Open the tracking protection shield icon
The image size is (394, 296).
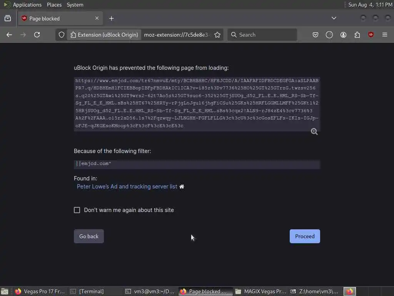pyautogui.click(x=62, y=35)
